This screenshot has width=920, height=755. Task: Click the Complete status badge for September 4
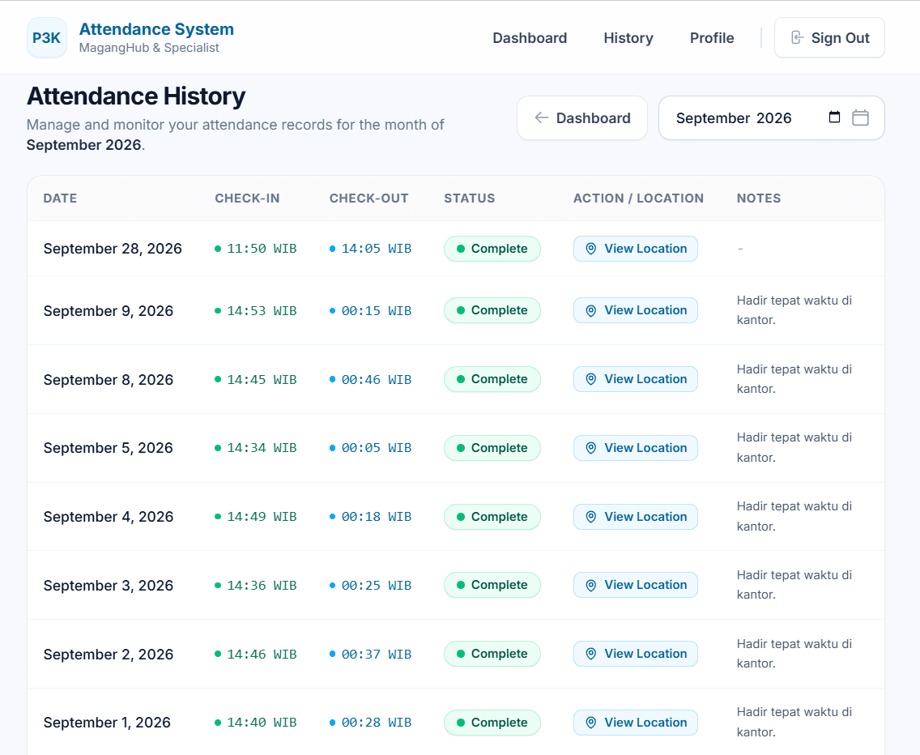(x=492, y=517)
